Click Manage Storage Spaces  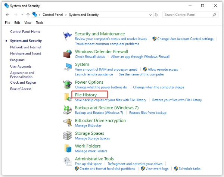(x=93, y=138)
